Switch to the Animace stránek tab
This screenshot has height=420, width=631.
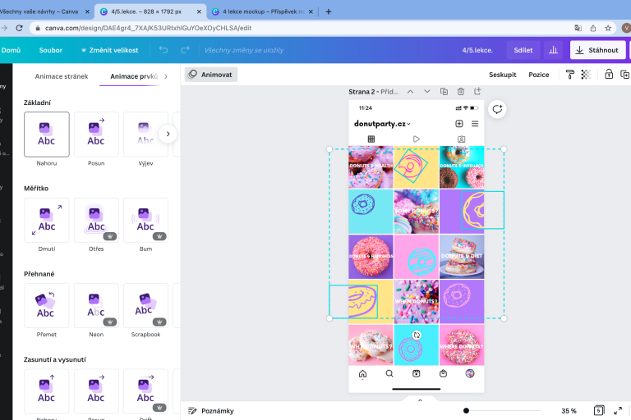pyautogui.click(x=62, y=76)
